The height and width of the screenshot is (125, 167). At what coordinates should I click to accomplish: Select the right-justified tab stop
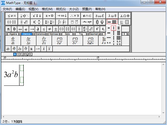(23, 54)
